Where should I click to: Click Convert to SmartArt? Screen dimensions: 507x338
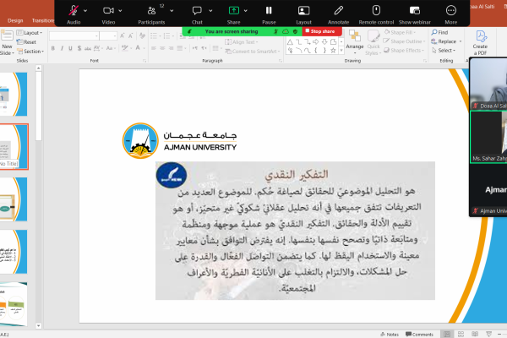pyautogui.click(x=252, y=51)
